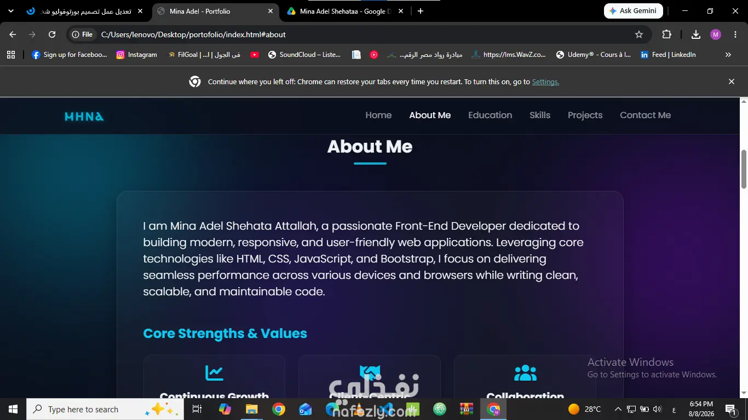748x420 pixels.
Task: Switch to the Mina Adel - Portfolio tab
Action: pos(215,11)
